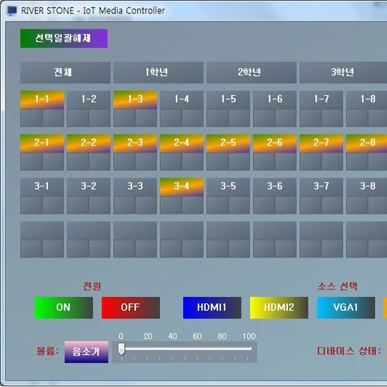
Task: Set volume slider track near 100
Action: pos(248,348)
